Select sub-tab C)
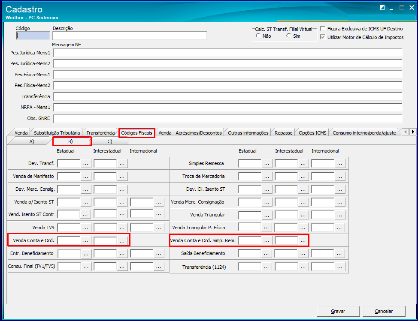The image size is (418, 321). click(x=109, y=141)
